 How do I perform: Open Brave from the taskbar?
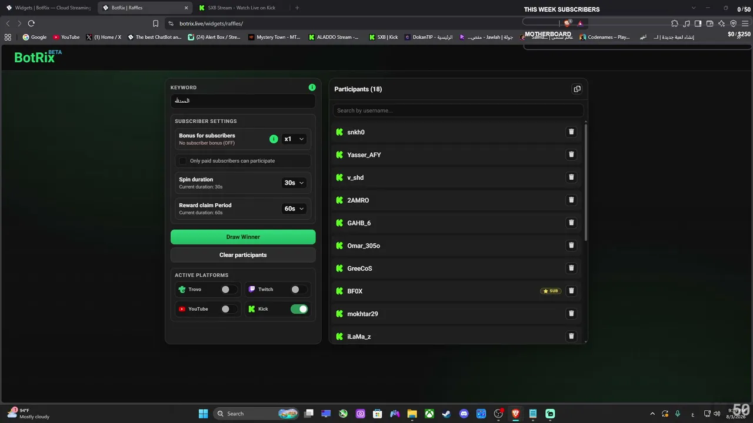[516, 414]
